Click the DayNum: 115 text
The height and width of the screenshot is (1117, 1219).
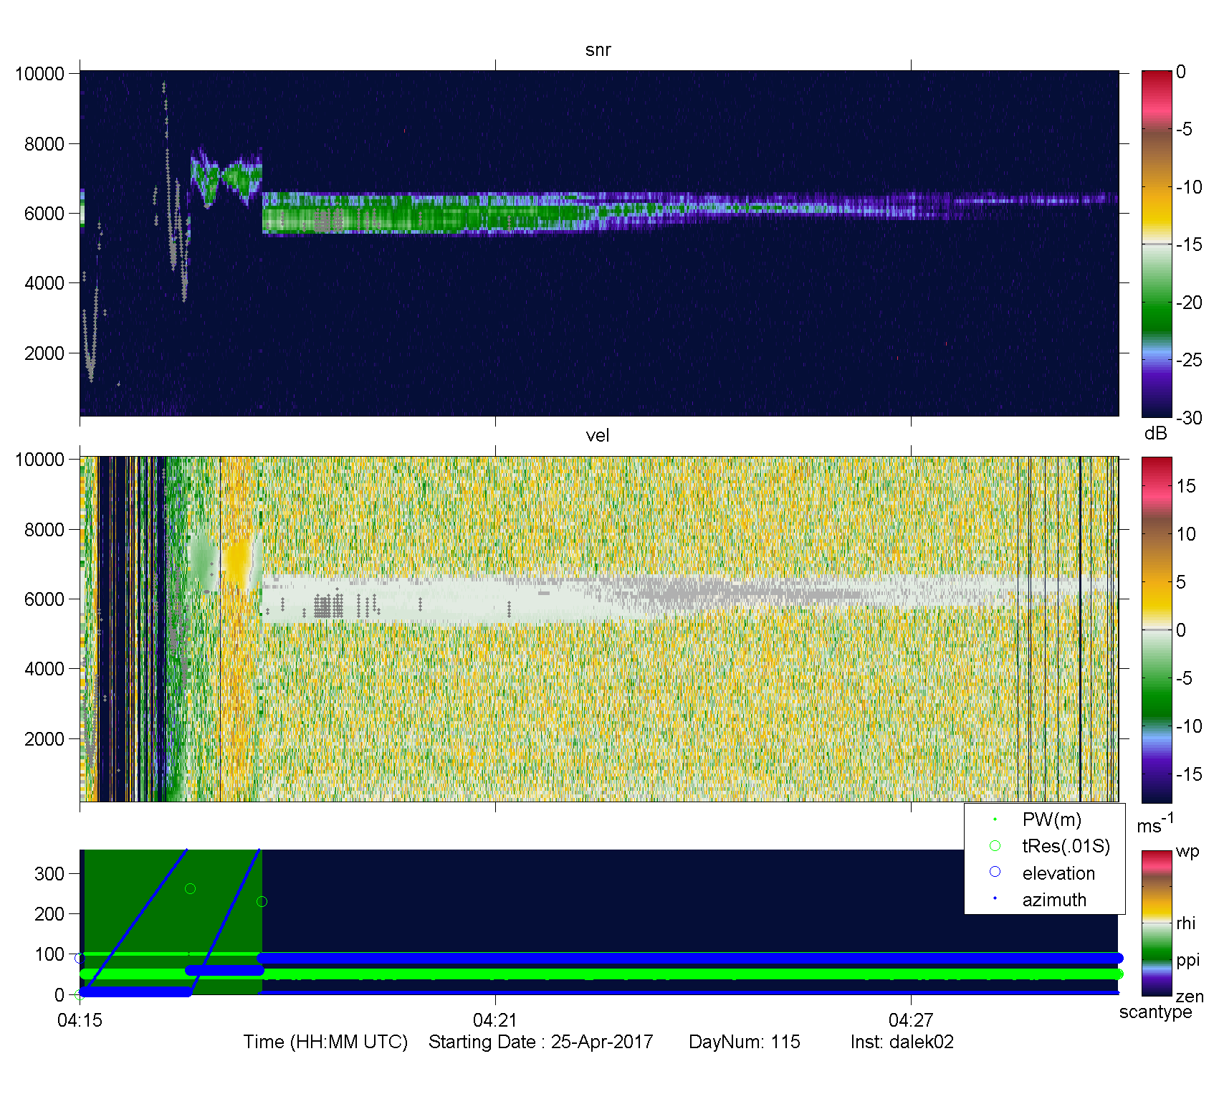pyautogui.click(x=745, y=1042)
